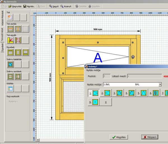The height and width of the screenshot is (144, 168).
Task: Choose opening mode 6 double-sash icon
Action: point(154,93)
